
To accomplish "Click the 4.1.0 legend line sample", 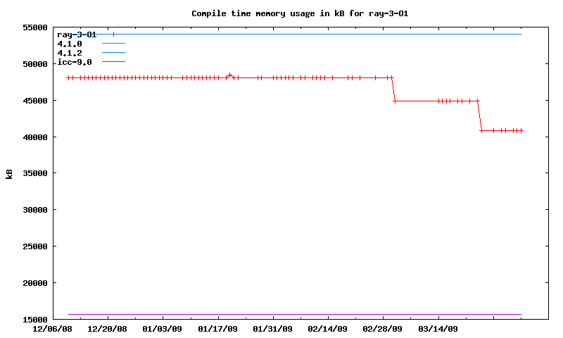I will click(113, 44).
